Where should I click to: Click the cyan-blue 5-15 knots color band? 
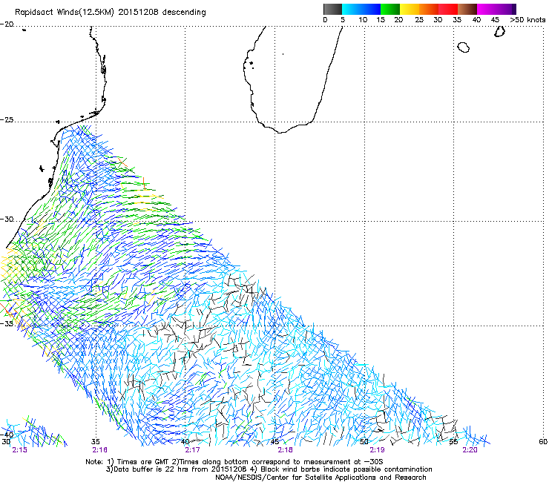pyautogui.click(x=361, y=9)
